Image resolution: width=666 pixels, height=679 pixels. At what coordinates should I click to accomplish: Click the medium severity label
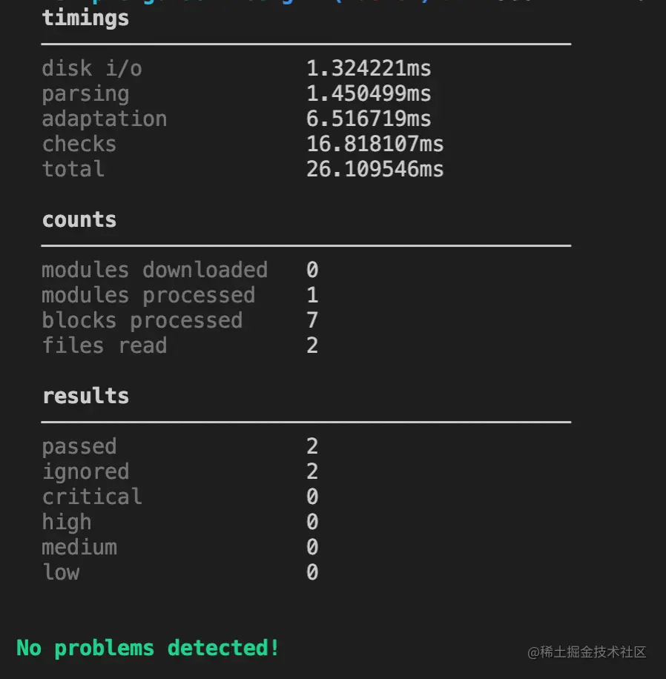[79, 547]
